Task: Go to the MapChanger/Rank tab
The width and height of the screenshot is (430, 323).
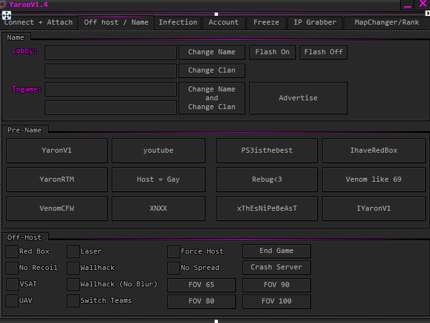Action: [386, 23]
